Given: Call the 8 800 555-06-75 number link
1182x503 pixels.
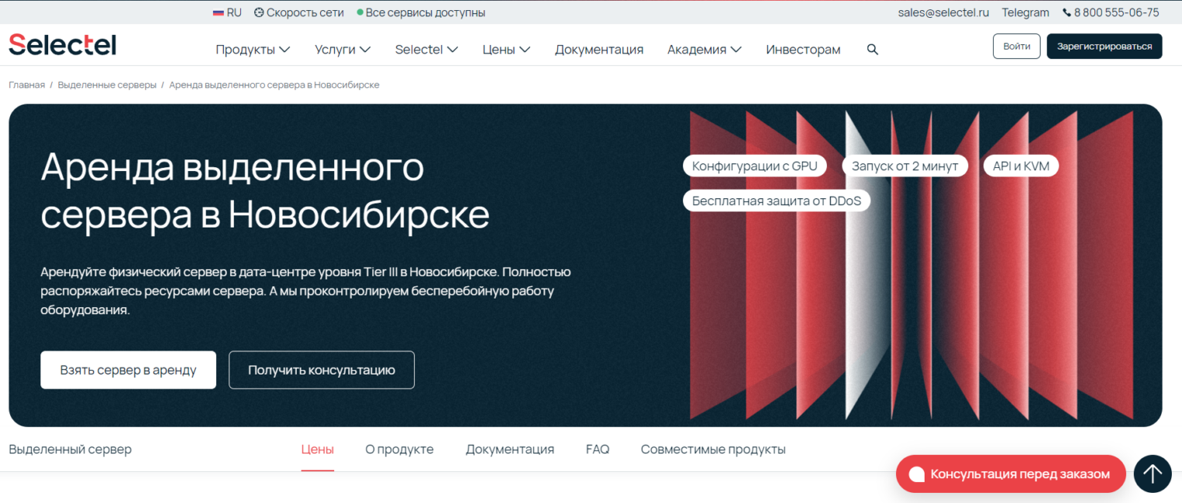Looking at the screenshot, I should [x=1111, y=12].
